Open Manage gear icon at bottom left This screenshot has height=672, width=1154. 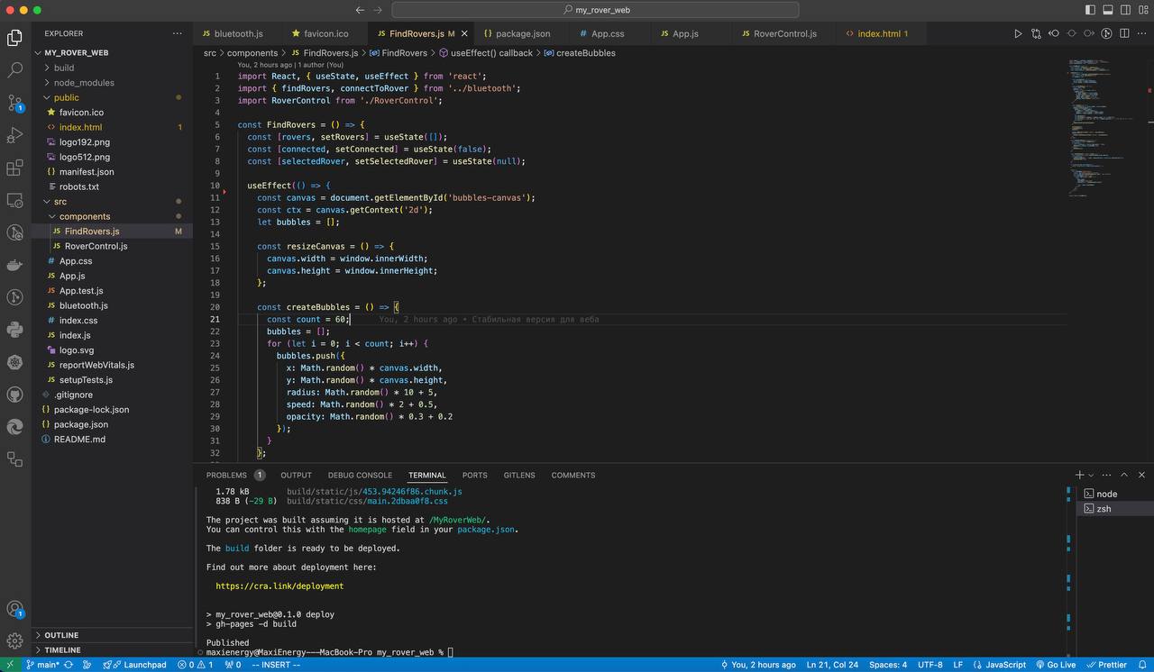click(14, 640)
